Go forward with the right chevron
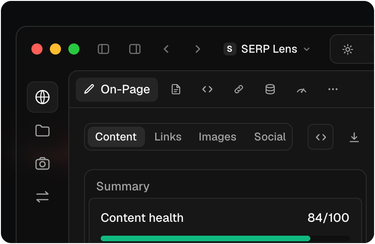 coord(198,49)
